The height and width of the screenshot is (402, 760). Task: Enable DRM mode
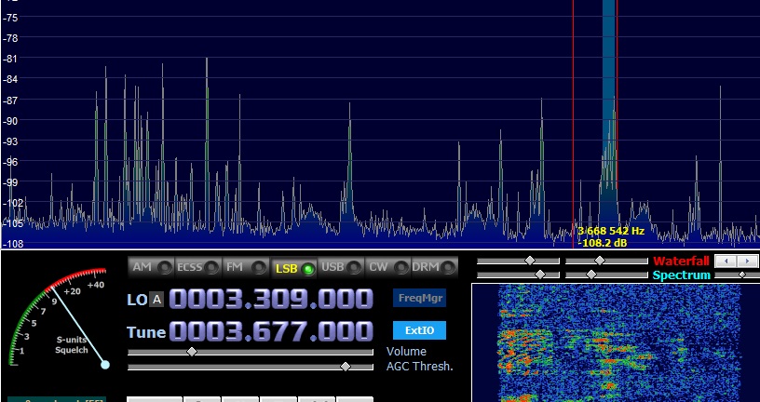point(435,267)
